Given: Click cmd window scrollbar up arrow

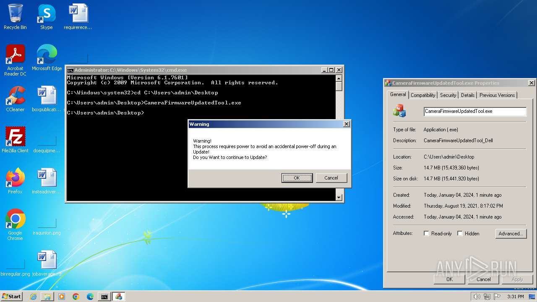Looking at the screenshot, I should pyautogui.click(x=339, y=78).
